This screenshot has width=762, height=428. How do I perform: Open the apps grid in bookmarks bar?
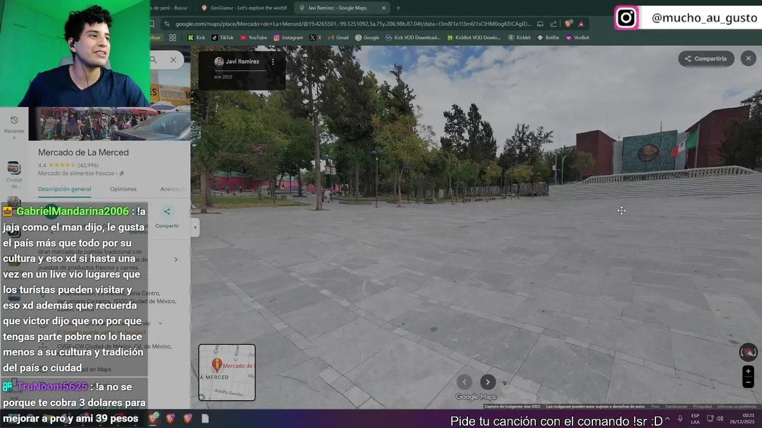(173, 37)
